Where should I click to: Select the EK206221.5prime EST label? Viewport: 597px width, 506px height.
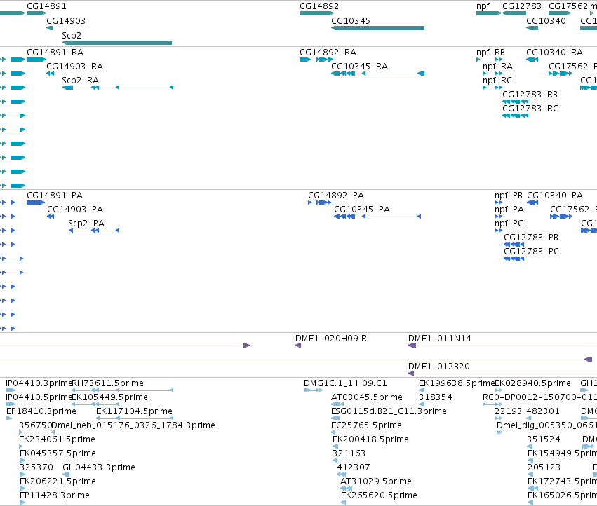(58, 481)
